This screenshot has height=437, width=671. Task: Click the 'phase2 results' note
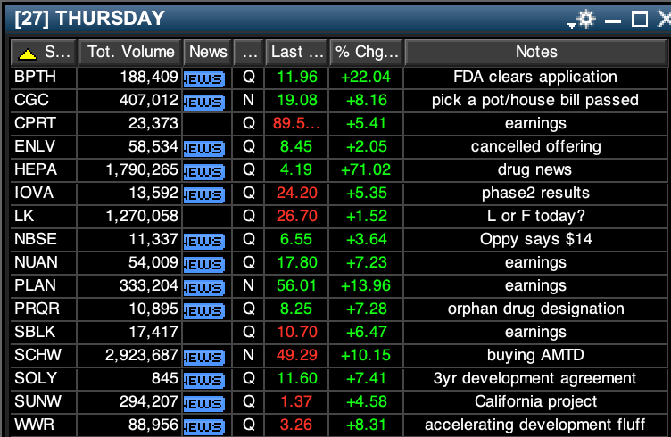(535, 193)
